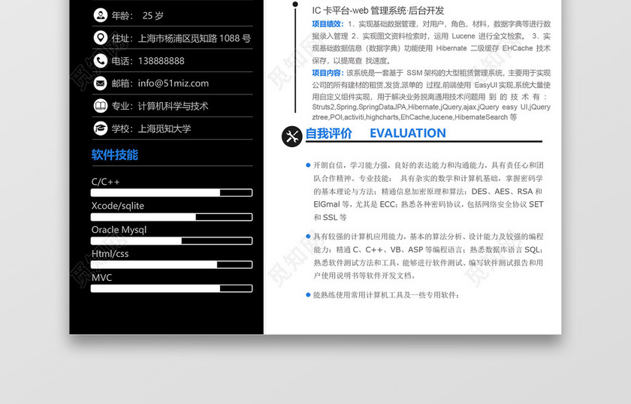Click the MVC skill label
This screenshot has height=404, width=631.
click(101, 278)
